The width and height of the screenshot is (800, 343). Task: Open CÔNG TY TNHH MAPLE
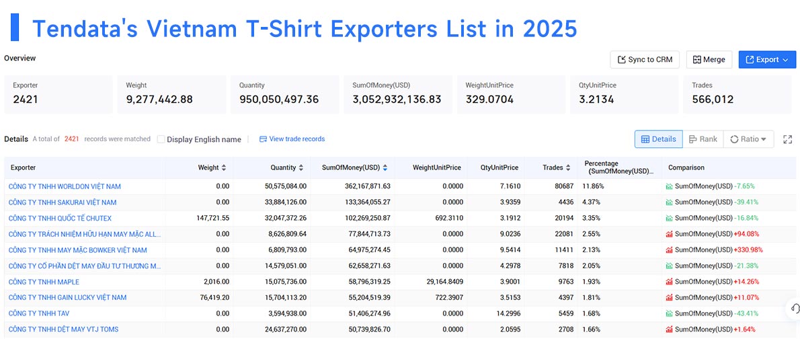(x=44, y=282)
